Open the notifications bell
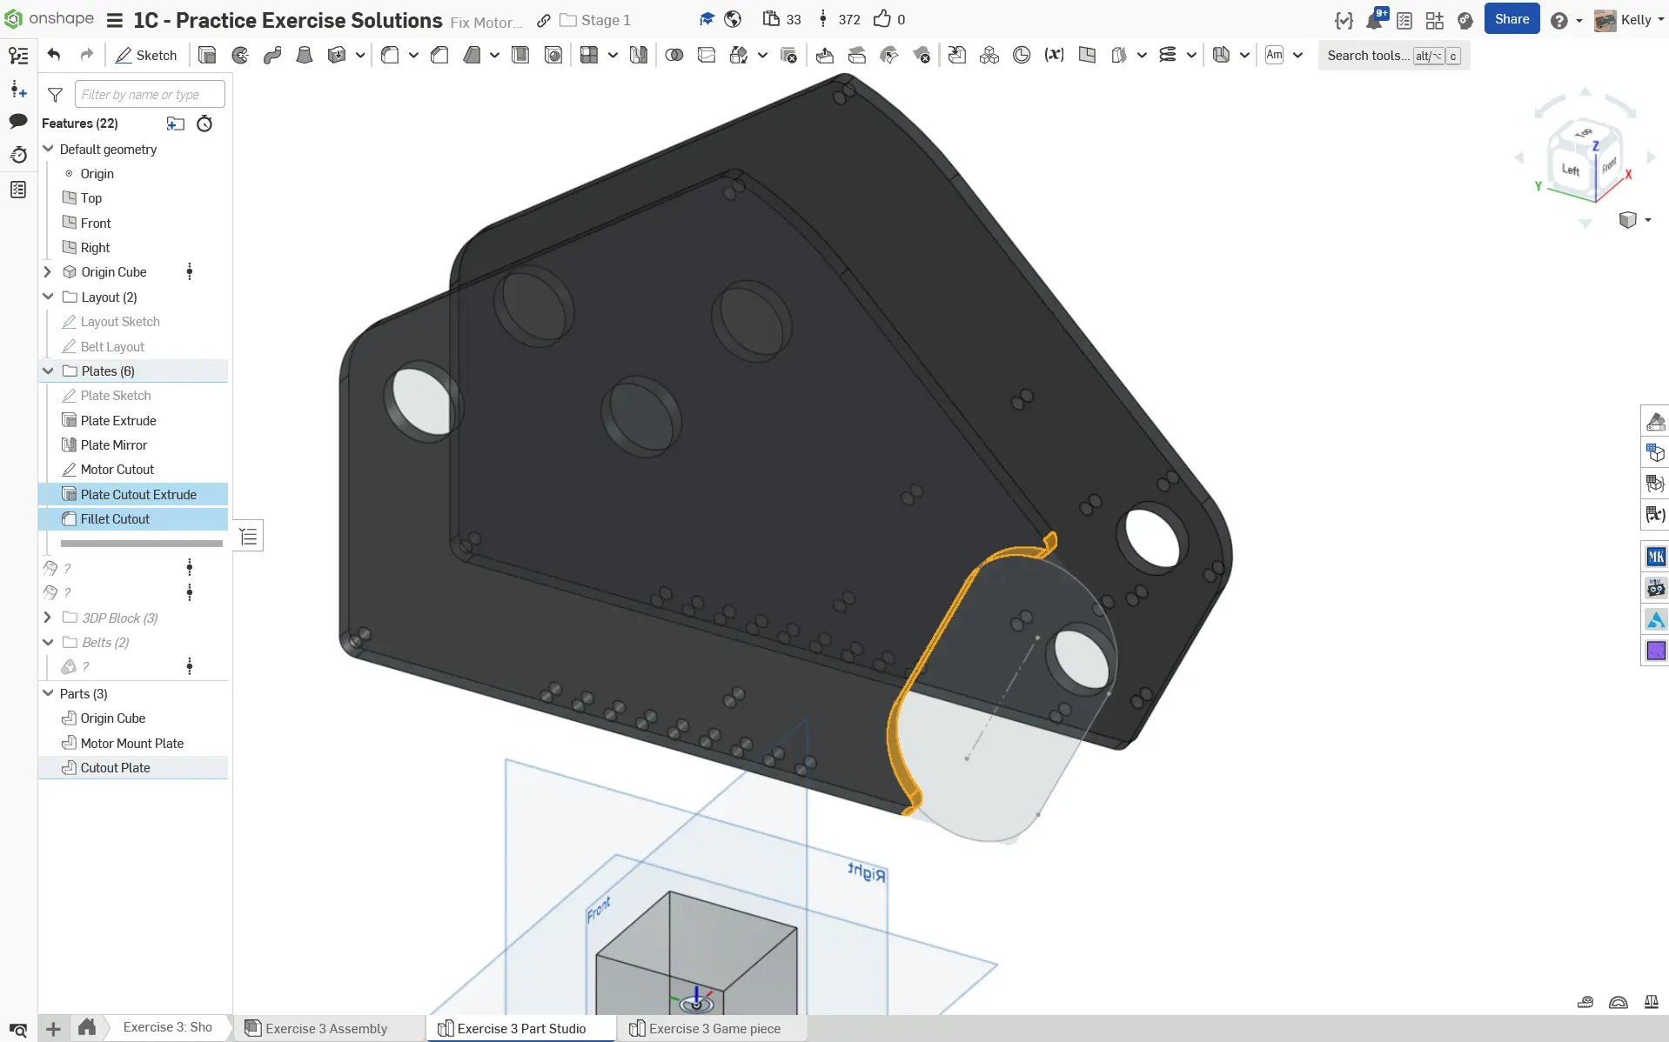1669x1042 pixels. click(x=1375, y=20)
